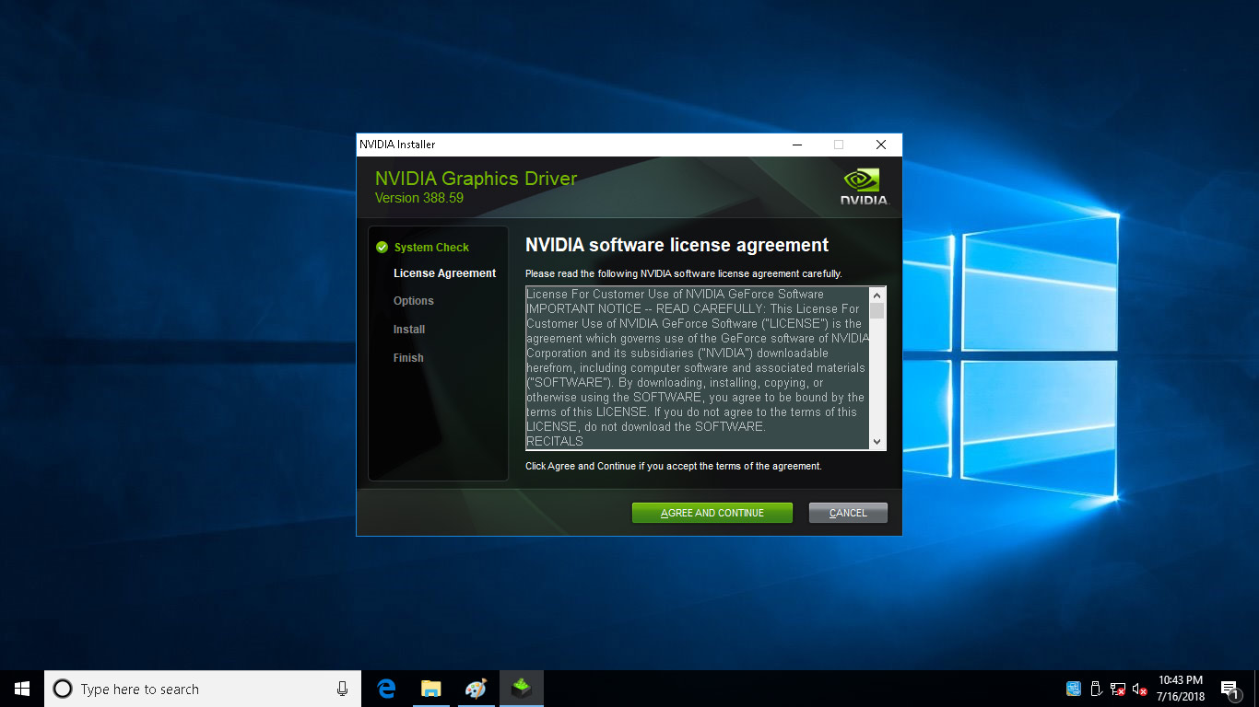This screenshot has width=1259, height=707.
Task: Open the disconnected network tray icon
Action: (1118, 689)
